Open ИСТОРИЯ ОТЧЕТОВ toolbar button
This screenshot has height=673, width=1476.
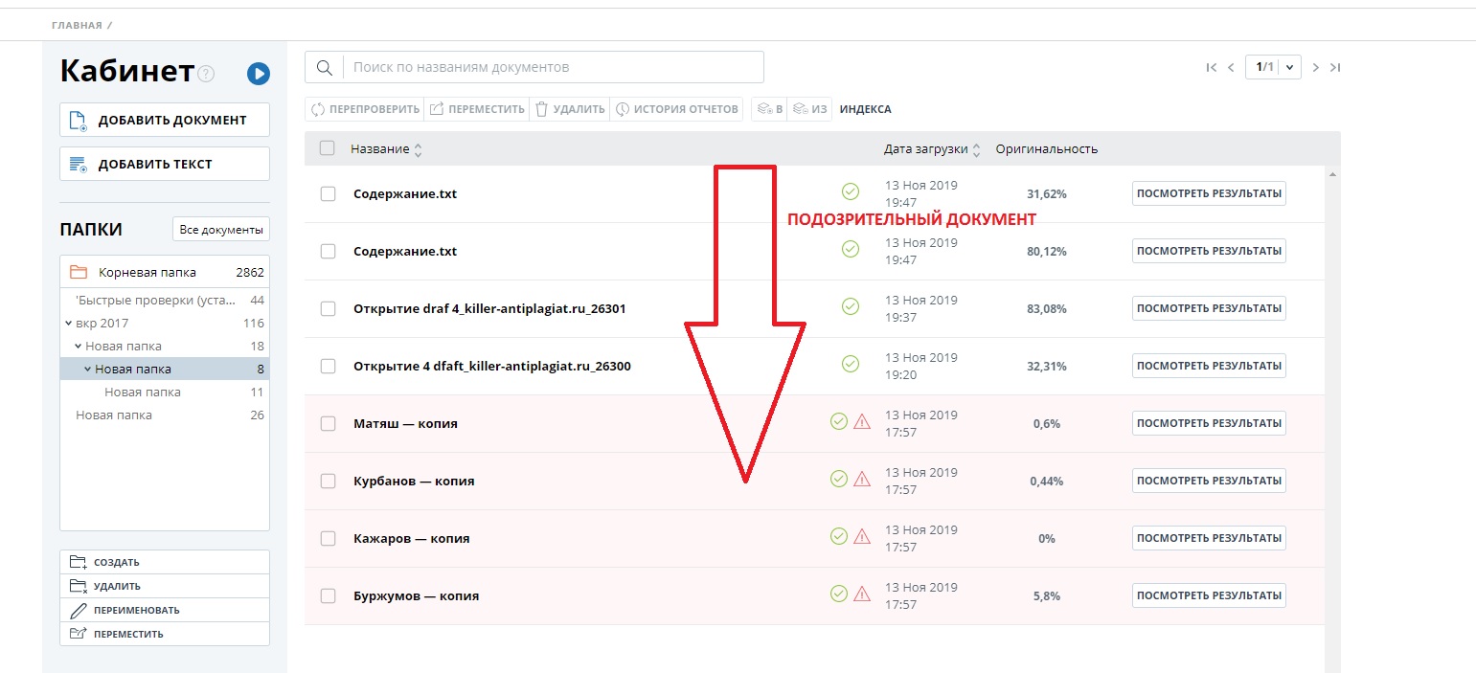click(677, 109)
